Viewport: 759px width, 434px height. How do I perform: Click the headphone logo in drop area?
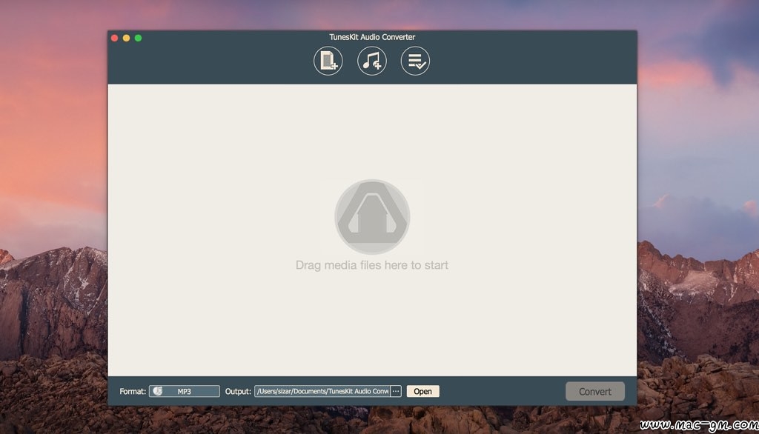372,217
